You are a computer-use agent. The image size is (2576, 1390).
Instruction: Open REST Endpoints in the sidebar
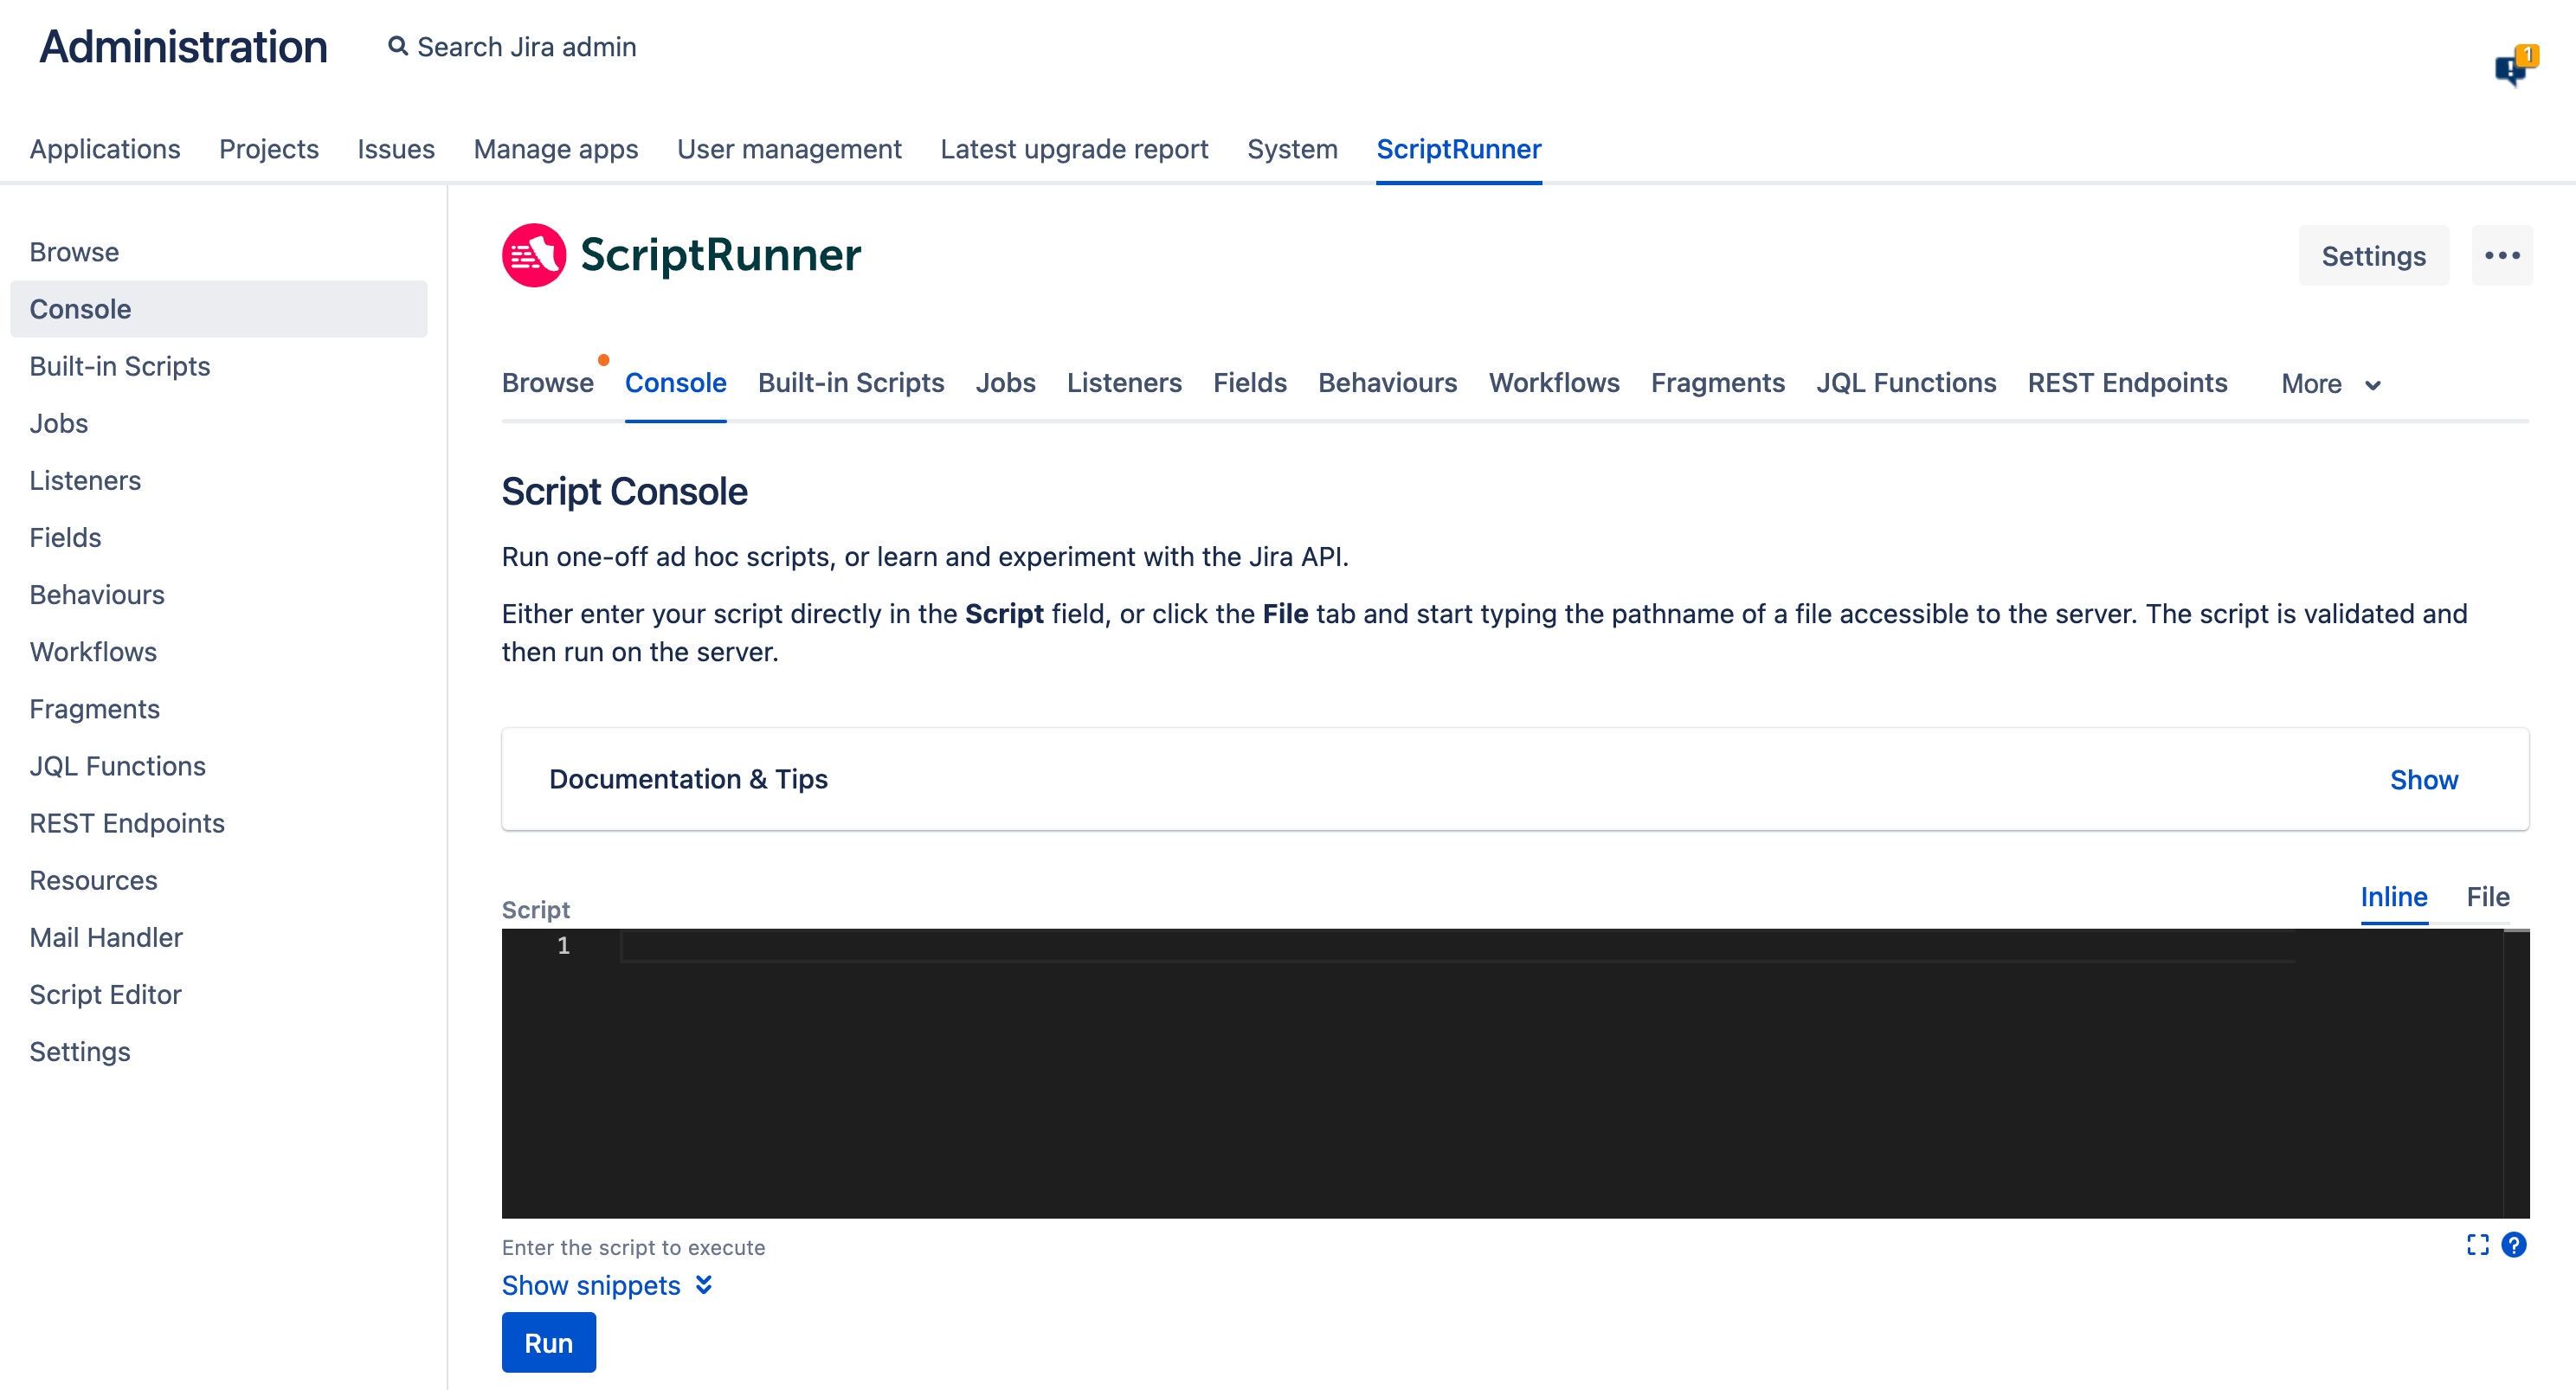(x=218, y=822)
